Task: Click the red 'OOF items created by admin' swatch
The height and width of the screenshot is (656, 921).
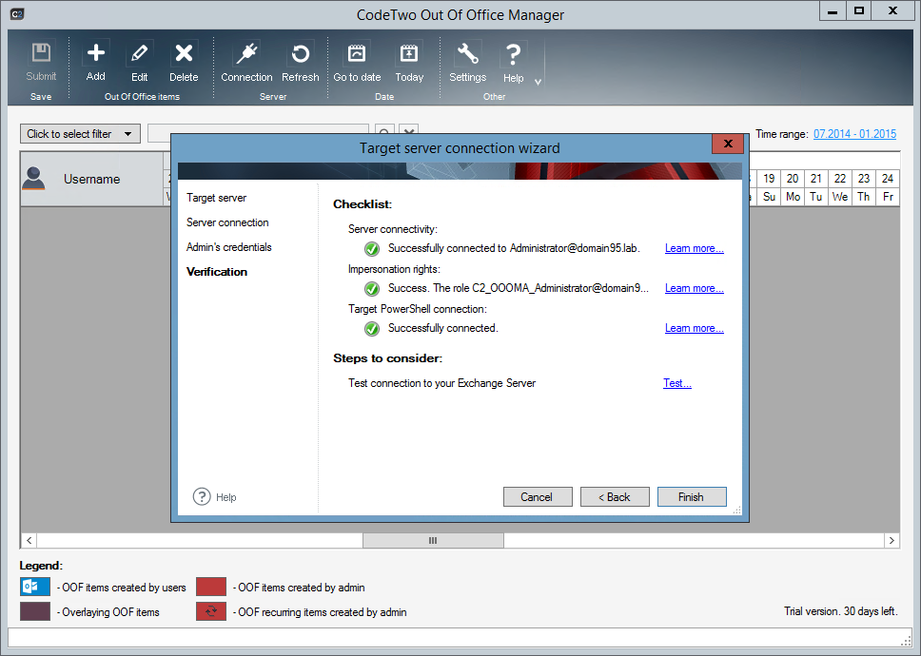Action: tap(211, 587)
